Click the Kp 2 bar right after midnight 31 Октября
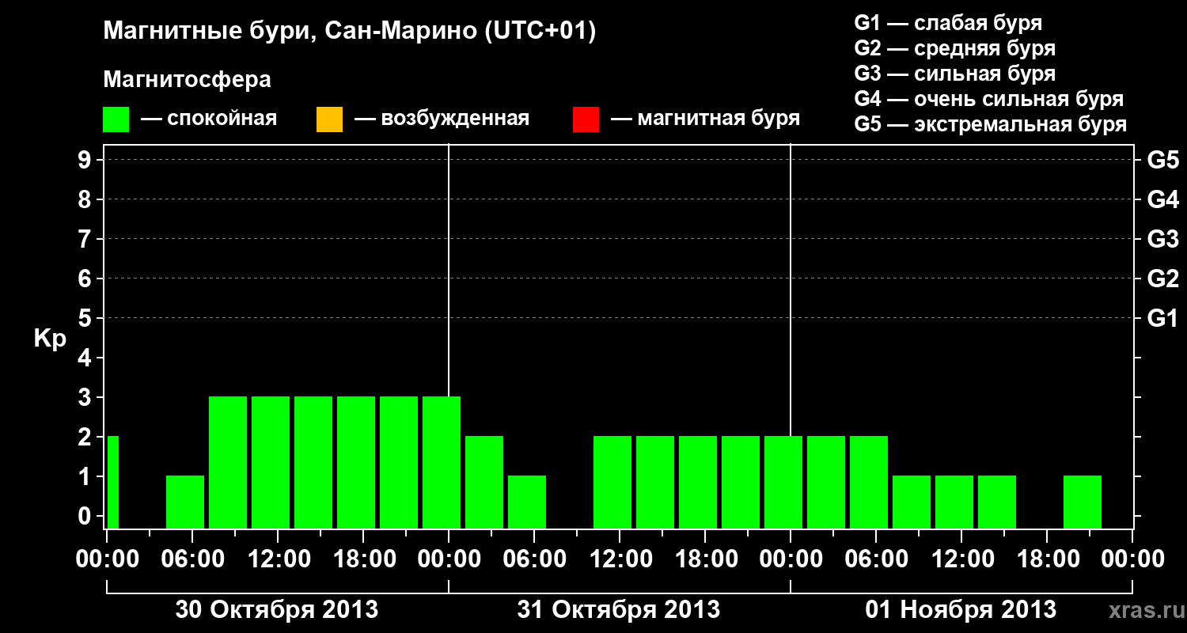The width and height of the screenshot is (1187, 633). (484, 482)
